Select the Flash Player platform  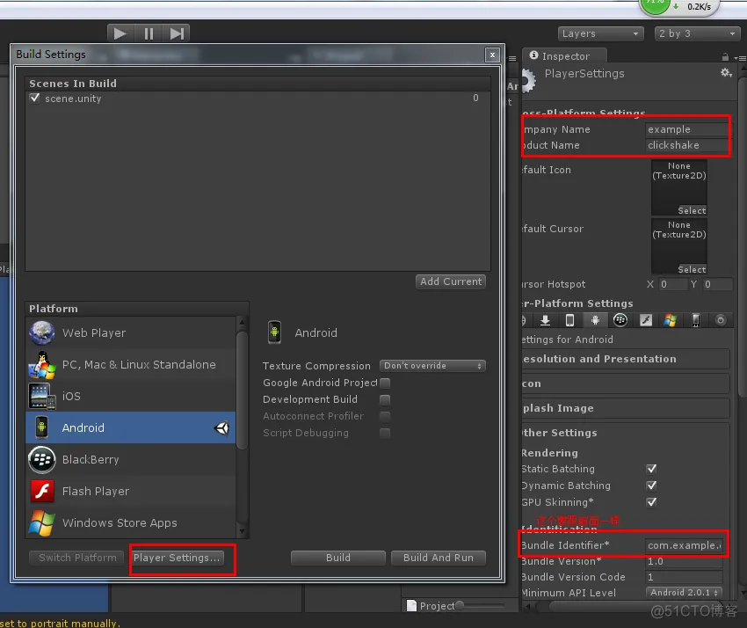pyautogui.click(x=131, y=491)
